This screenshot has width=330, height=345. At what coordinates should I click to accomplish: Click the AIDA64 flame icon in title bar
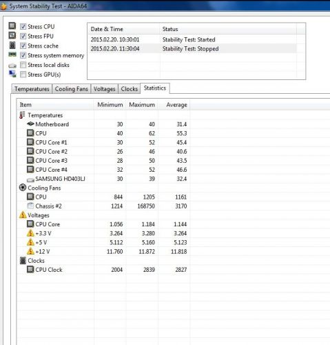tap(3, 6)
